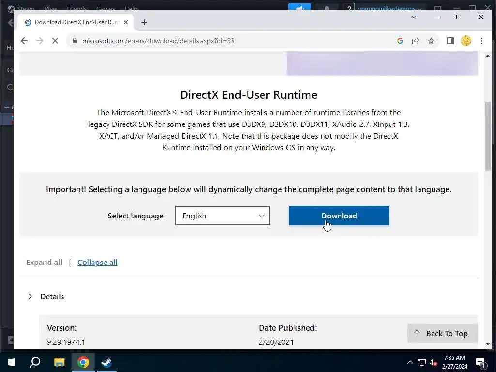Open the Chrome profile avatar
This screenshot has height=372, width=496.
[466, 41]
